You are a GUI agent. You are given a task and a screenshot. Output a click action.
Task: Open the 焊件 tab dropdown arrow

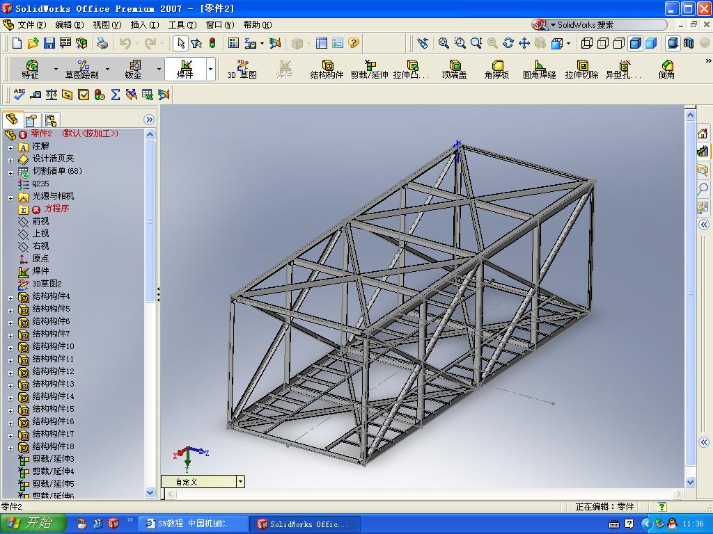(210, 69)
